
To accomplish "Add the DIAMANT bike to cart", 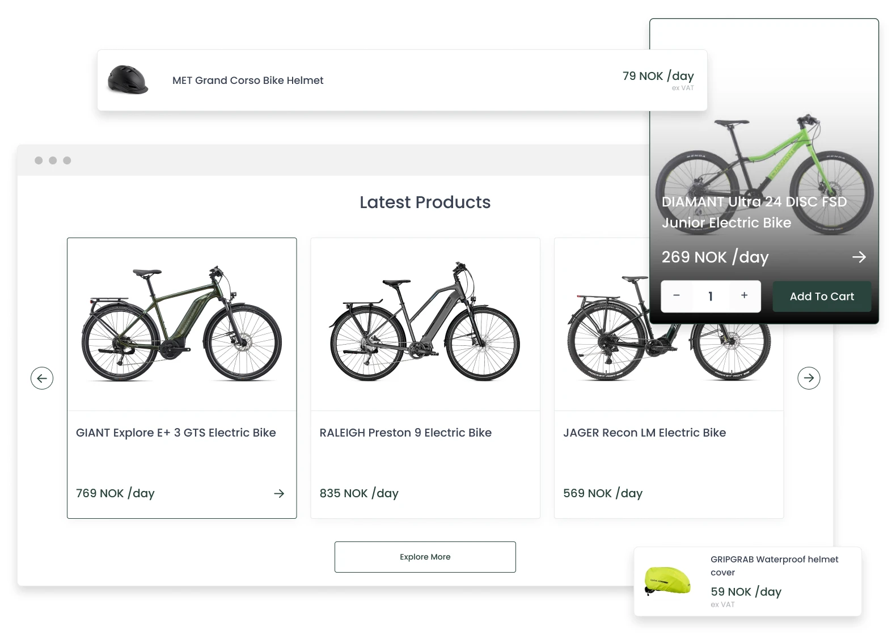I will (822, 297).
